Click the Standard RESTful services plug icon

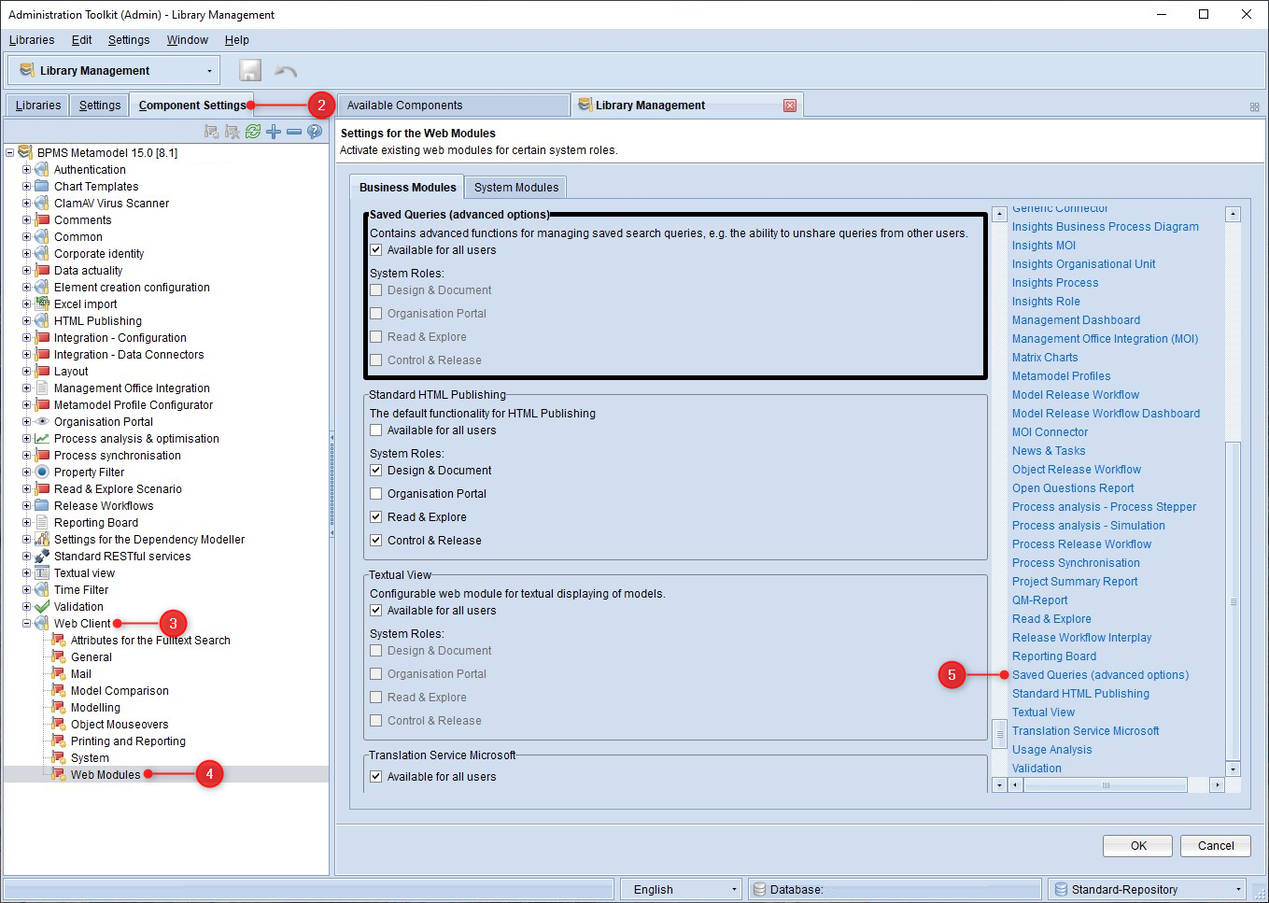point(42,556)
